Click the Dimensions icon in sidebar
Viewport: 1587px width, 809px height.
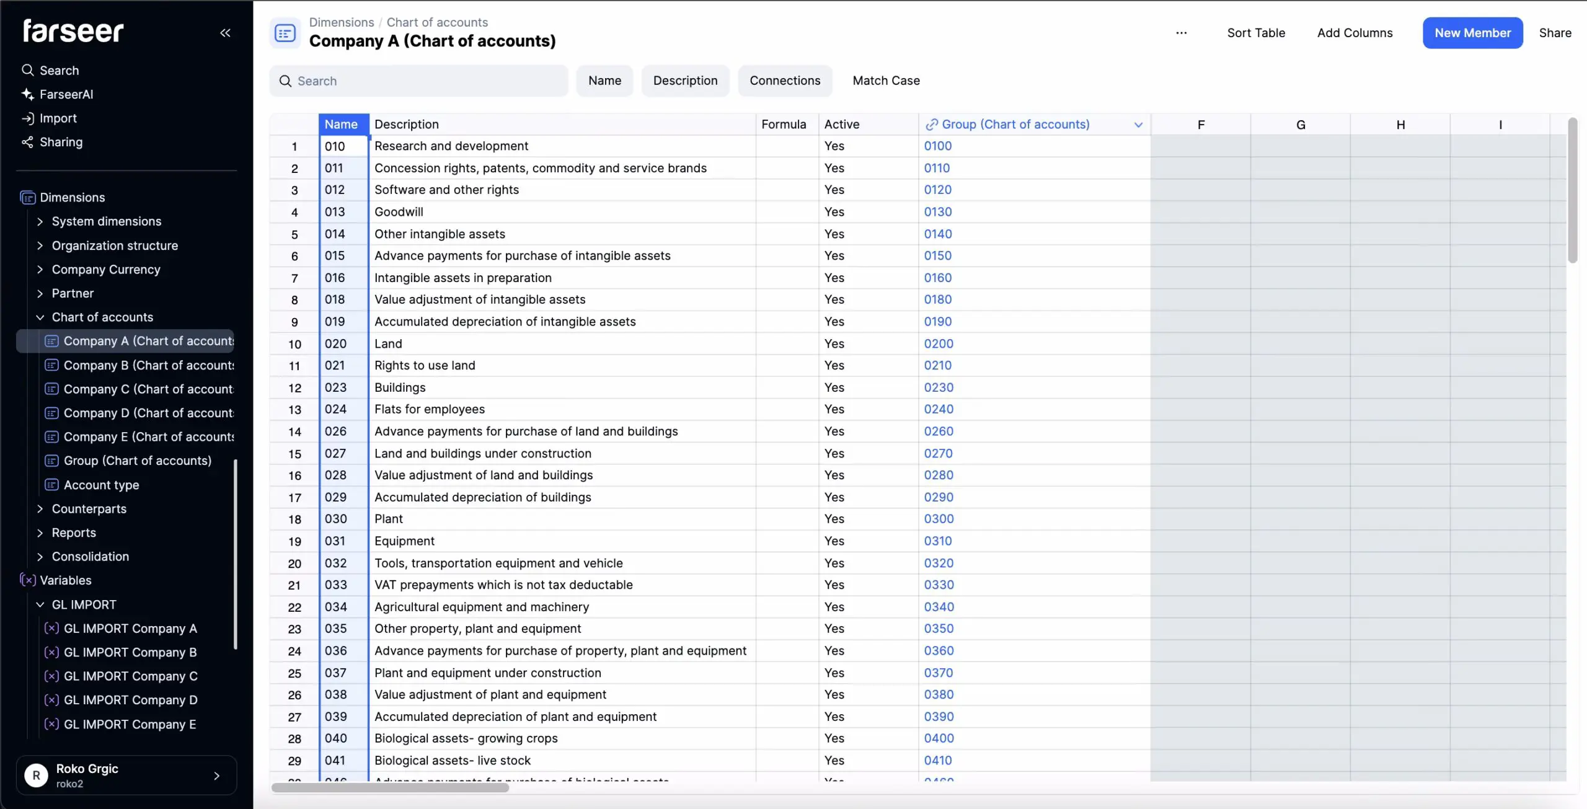28,198
